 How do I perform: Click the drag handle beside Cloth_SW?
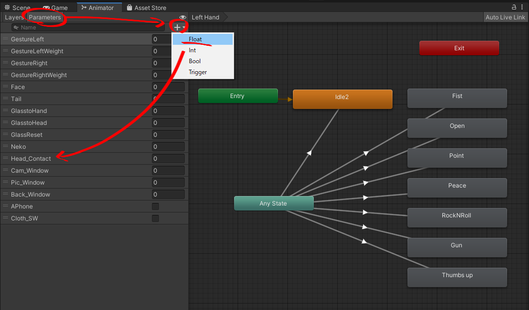point(6,218)
